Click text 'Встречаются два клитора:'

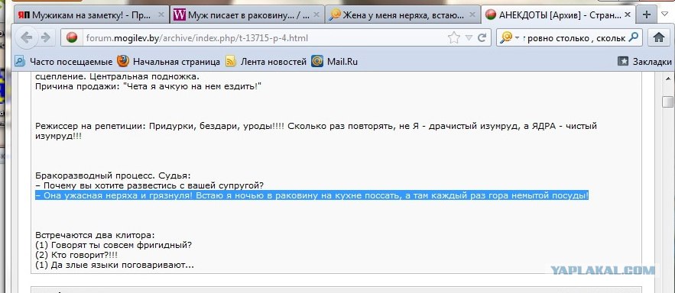95,236
